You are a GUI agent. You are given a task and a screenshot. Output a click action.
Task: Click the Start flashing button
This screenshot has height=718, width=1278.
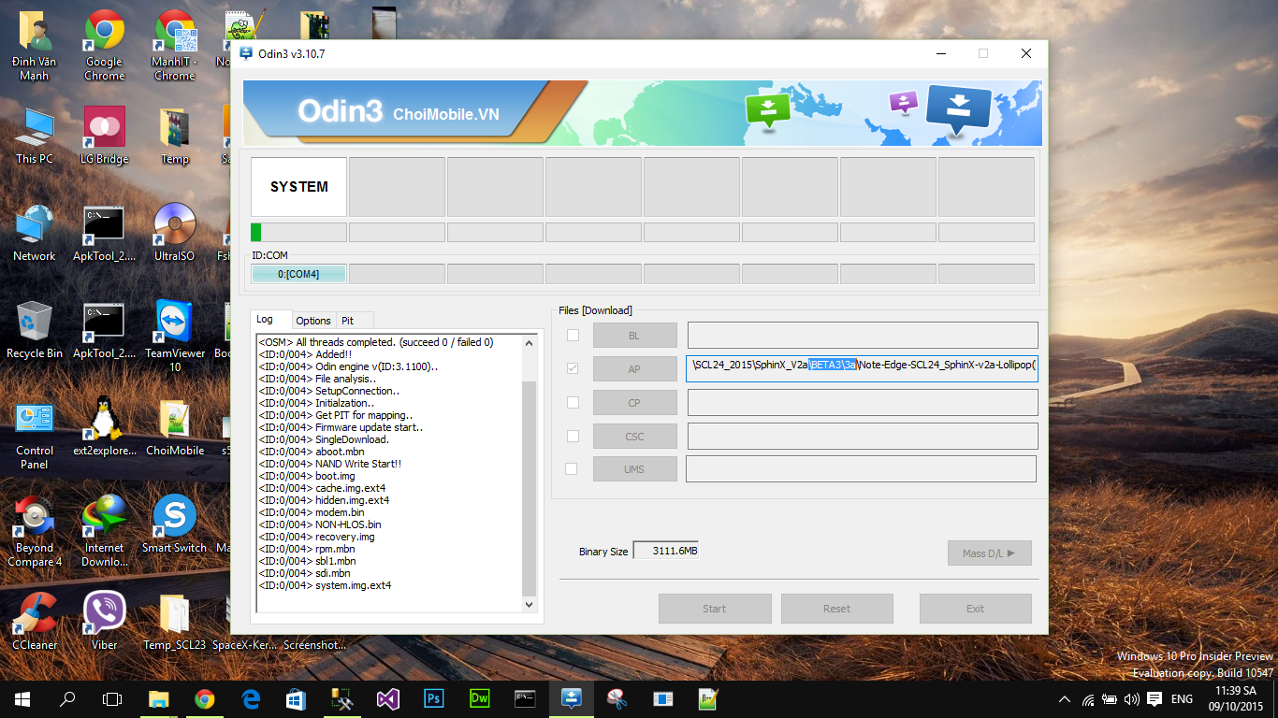pyautogui.click(x=715, y=609)
